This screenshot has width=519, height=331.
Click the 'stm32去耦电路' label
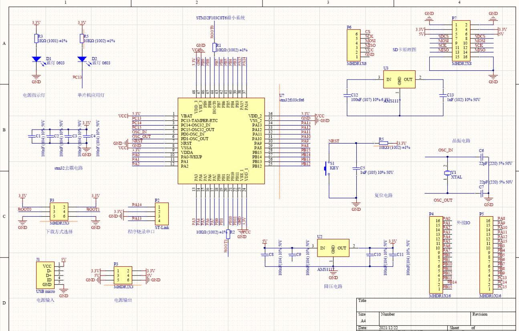[x=68, y=168]
